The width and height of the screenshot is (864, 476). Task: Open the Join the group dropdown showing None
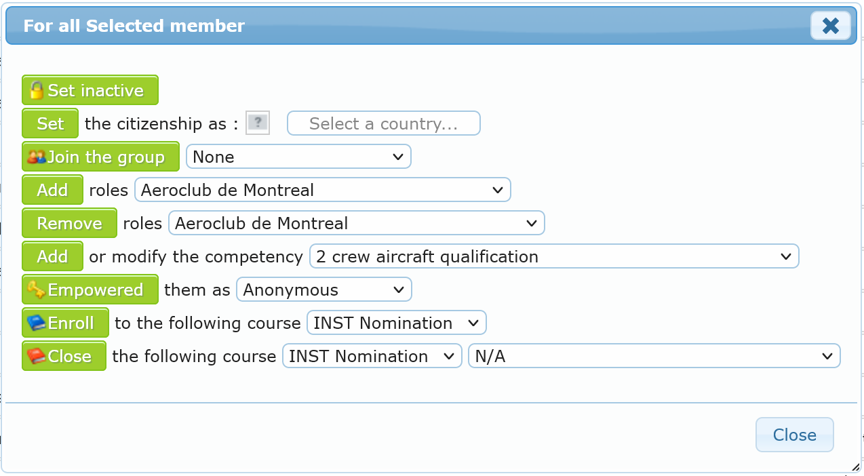click(298, 157)
